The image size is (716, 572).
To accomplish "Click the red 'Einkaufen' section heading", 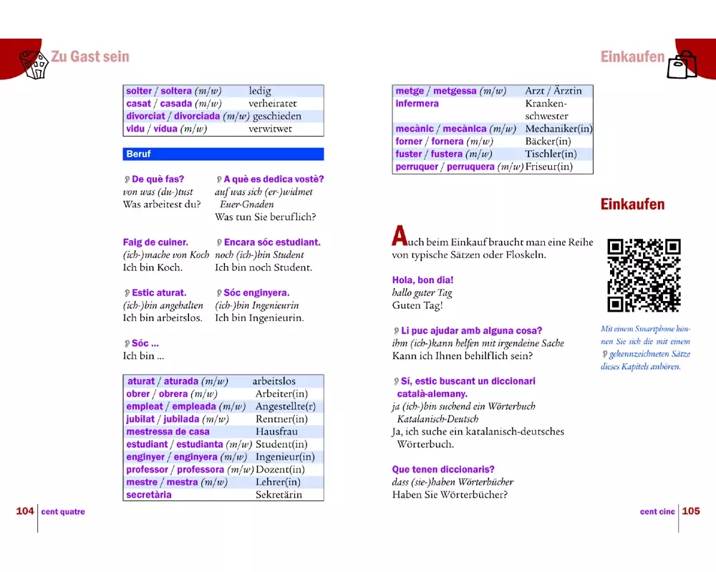I will [x=632, y=204].
